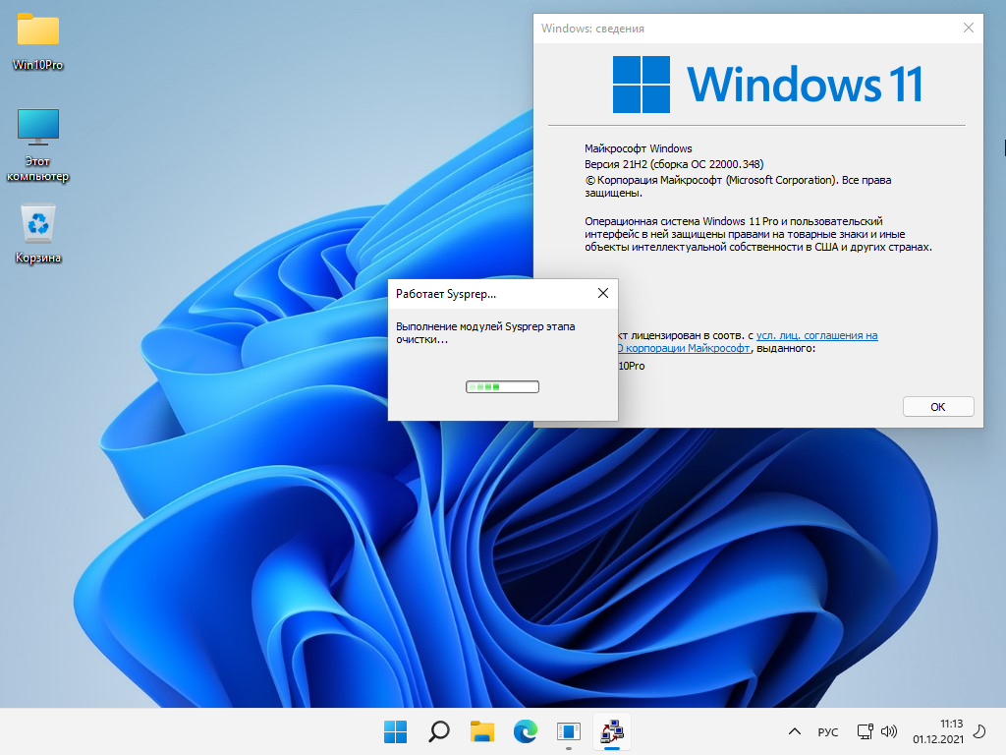The width and height of the screenshot is (1006, 755).
Task: Open volume speaker tray icon
Action: [x=888, y=731]
